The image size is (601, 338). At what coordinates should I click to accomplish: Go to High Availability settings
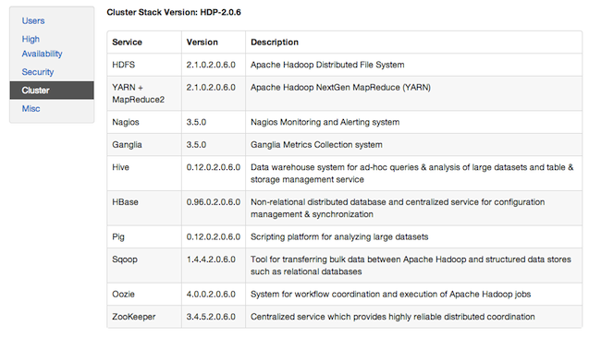click(42, 46)
